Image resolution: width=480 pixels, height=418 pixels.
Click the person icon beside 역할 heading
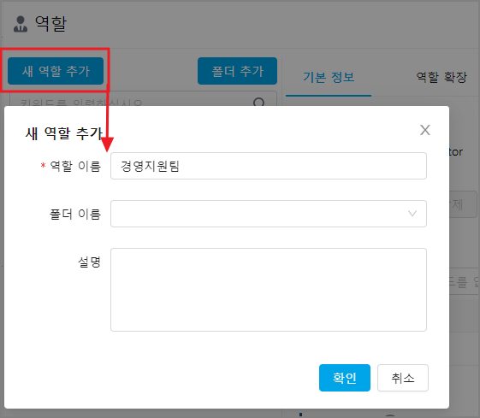(21, 24)
